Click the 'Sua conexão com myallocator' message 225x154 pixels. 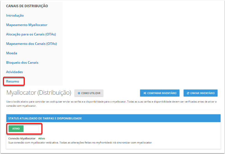tap(80, 143)
